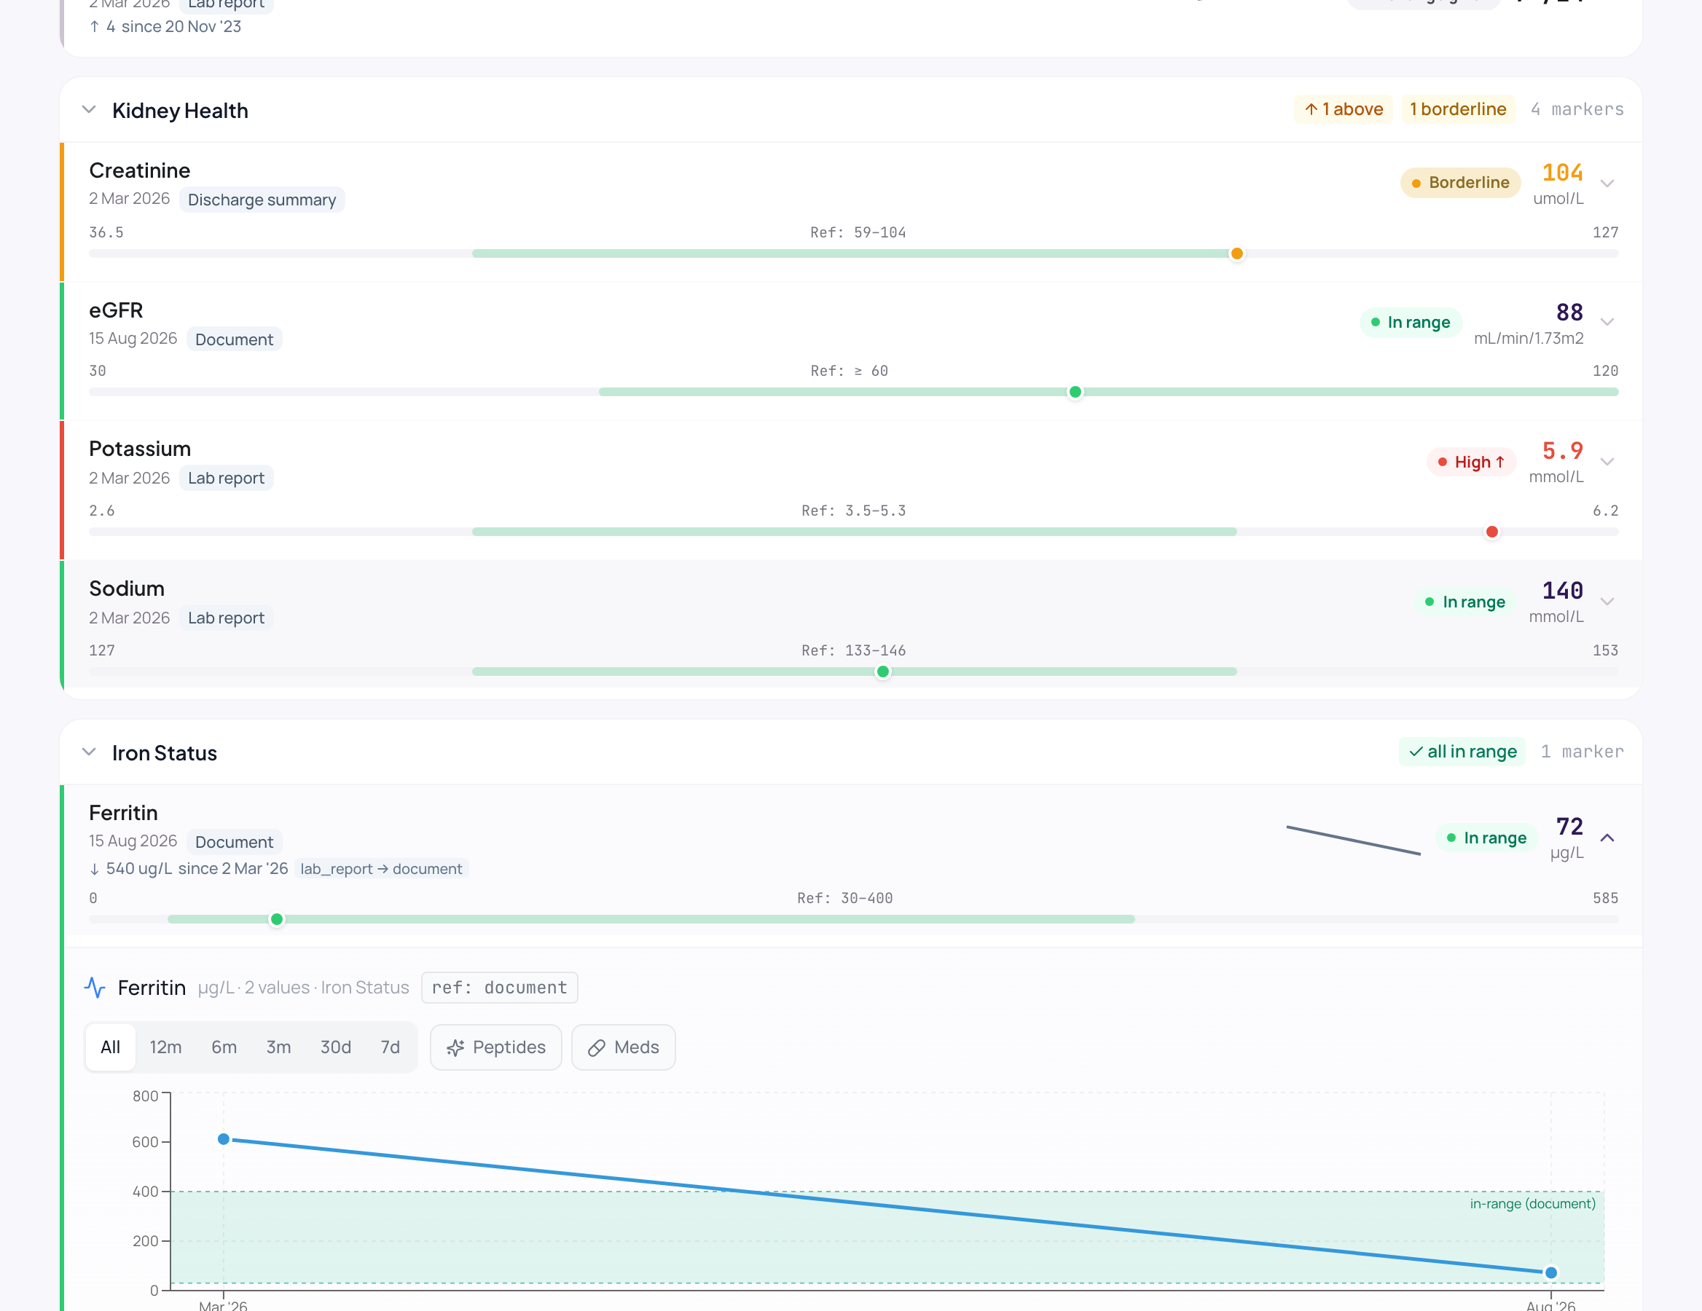The height and width of the screenshot is (1311, 1702).
Task: Click the Ferritin pulse chart icon
Action: (95, 988)
